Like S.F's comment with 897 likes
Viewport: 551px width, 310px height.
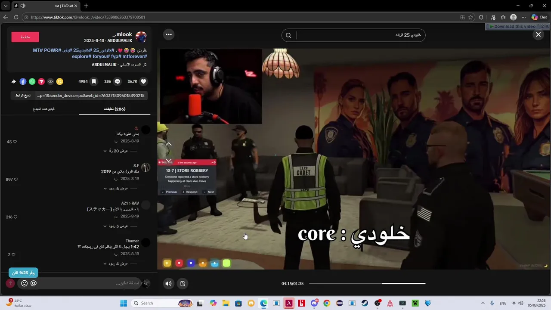pos(16,179)
